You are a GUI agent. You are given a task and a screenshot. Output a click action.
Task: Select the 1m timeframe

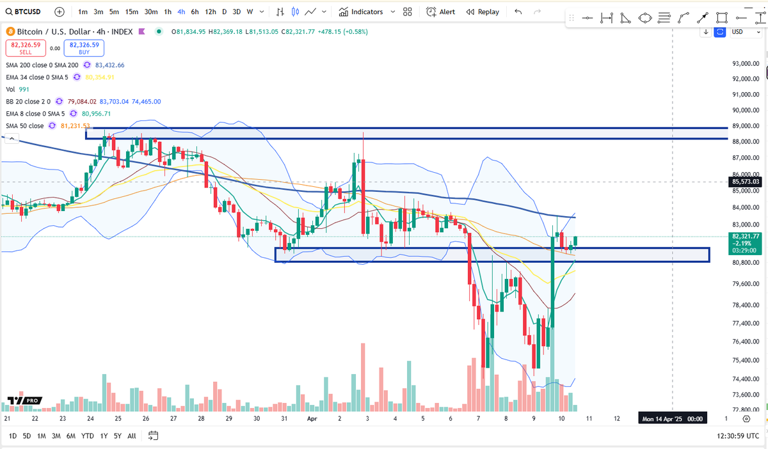(x=83, y=12)
